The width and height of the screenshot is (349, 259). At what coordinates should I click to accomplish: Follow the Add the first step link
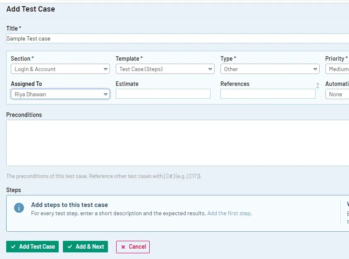(x=229, y=214)
